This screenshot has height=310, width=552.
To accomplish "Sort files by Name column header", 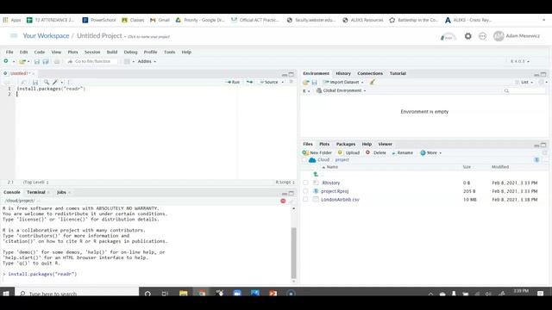I will point(332,167).
